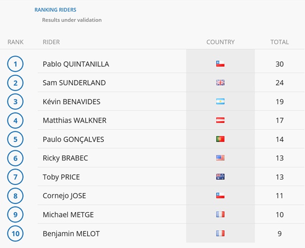This screenshot has width=305, height=248.
Task: Click the Australia flag for Toby Price
Action: (220, 177)
